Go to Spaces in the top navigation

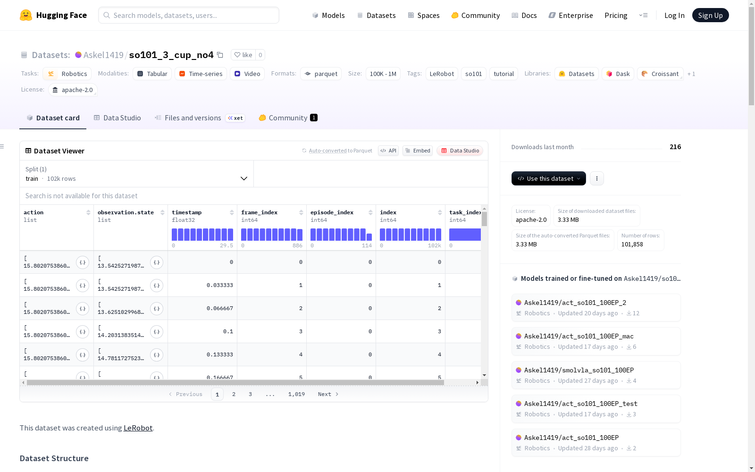(x=423, y=15)
